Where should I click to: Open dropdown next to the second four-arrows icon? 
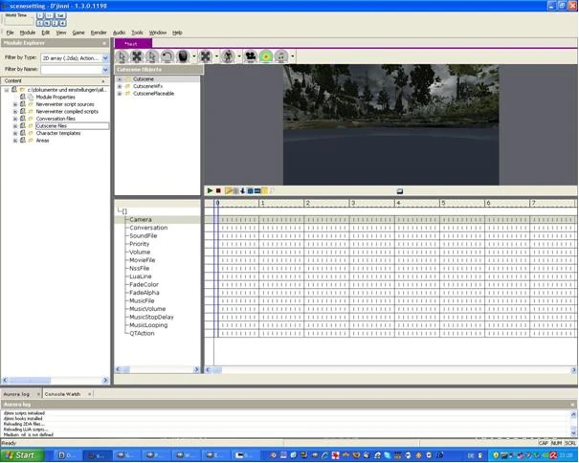click(x=216, y=56)
